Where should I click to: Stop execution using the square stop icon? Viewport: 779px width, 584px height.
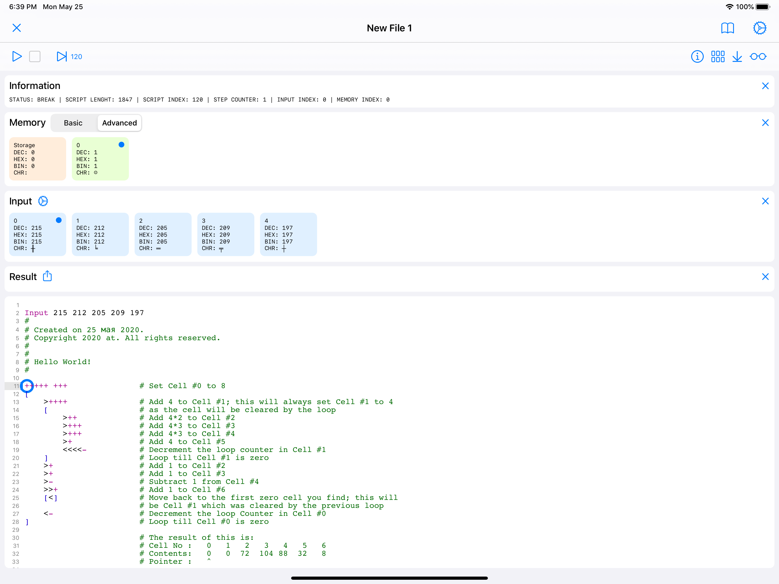(35, 56)
